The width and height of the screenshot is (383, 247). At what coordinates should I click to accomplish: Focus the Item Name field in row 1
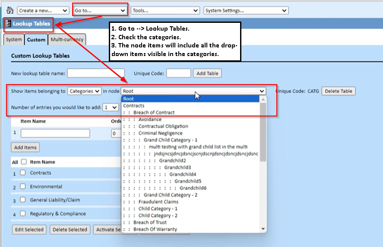pos(55,133)
